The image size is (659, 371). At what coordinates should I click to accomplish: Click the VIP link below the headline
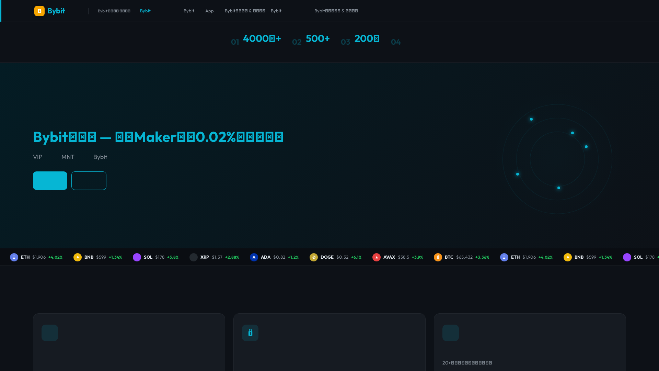[38, 157]
